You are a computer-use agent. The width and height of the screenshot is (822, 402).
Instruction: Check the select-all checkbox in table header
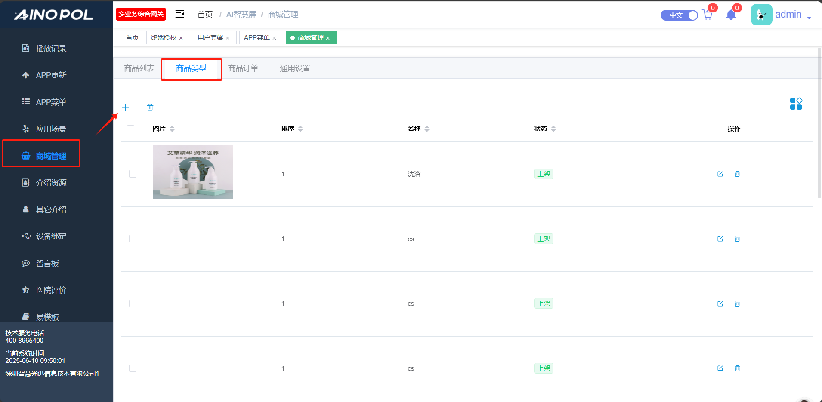click(131, 129)
